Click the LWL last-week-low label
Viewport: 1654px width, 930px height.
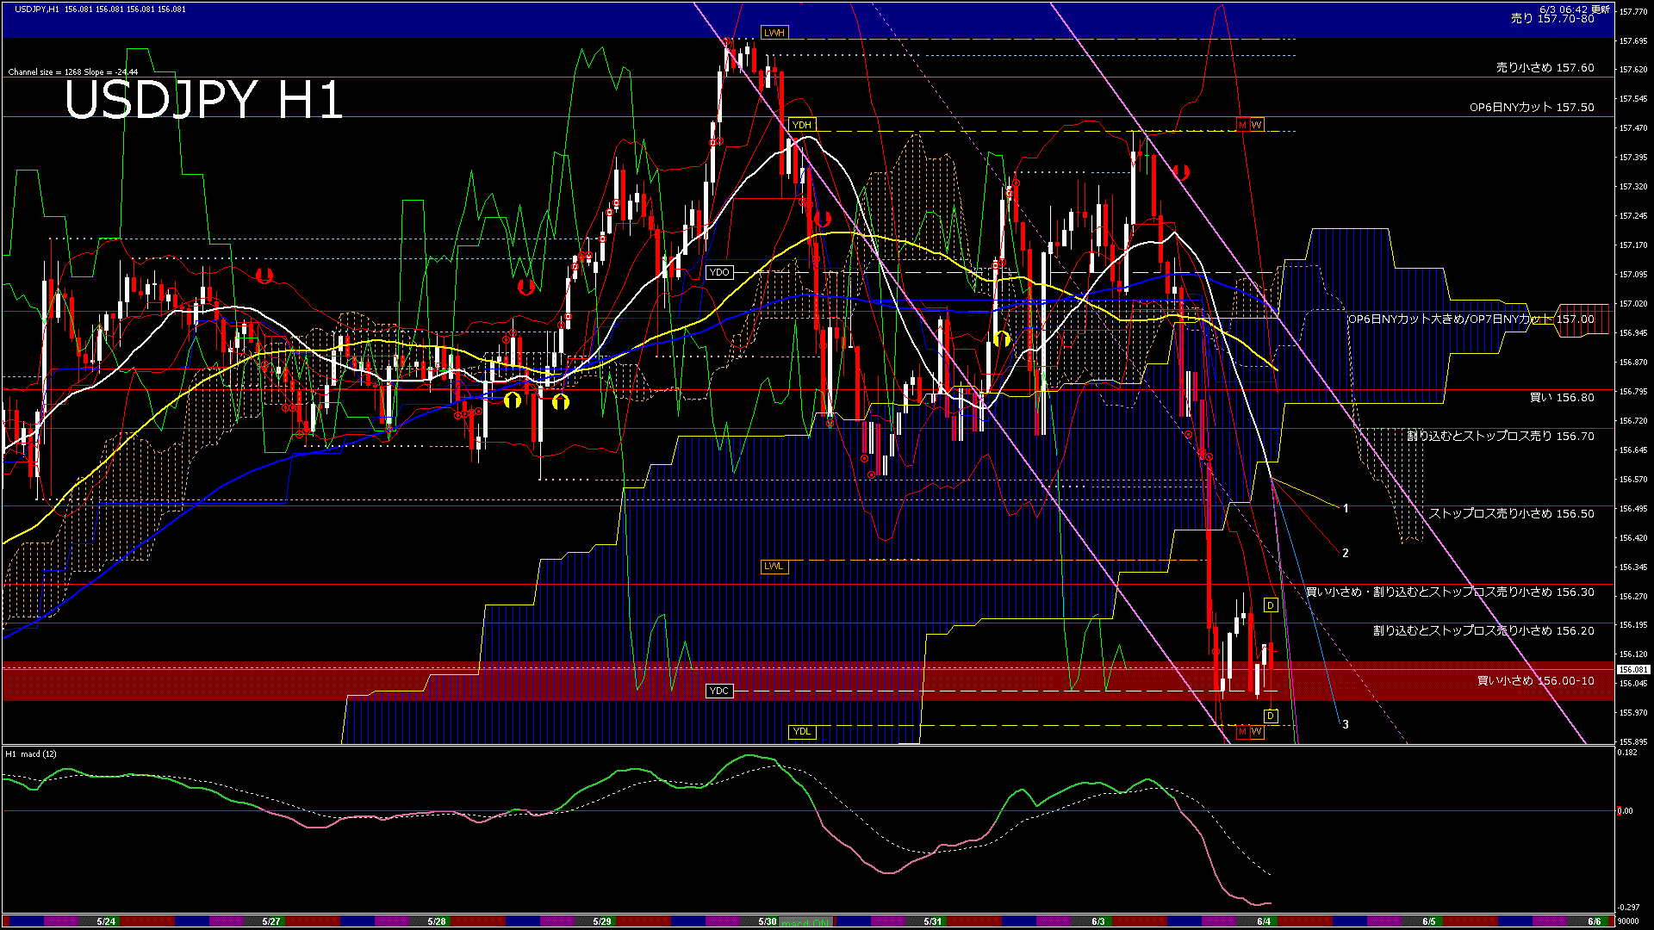tap(774, 566)
